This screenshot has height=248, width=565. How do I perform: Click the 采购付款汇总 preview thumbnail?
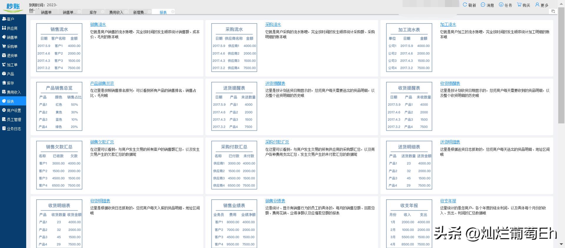pyautogui.click(x=234, y=165)
